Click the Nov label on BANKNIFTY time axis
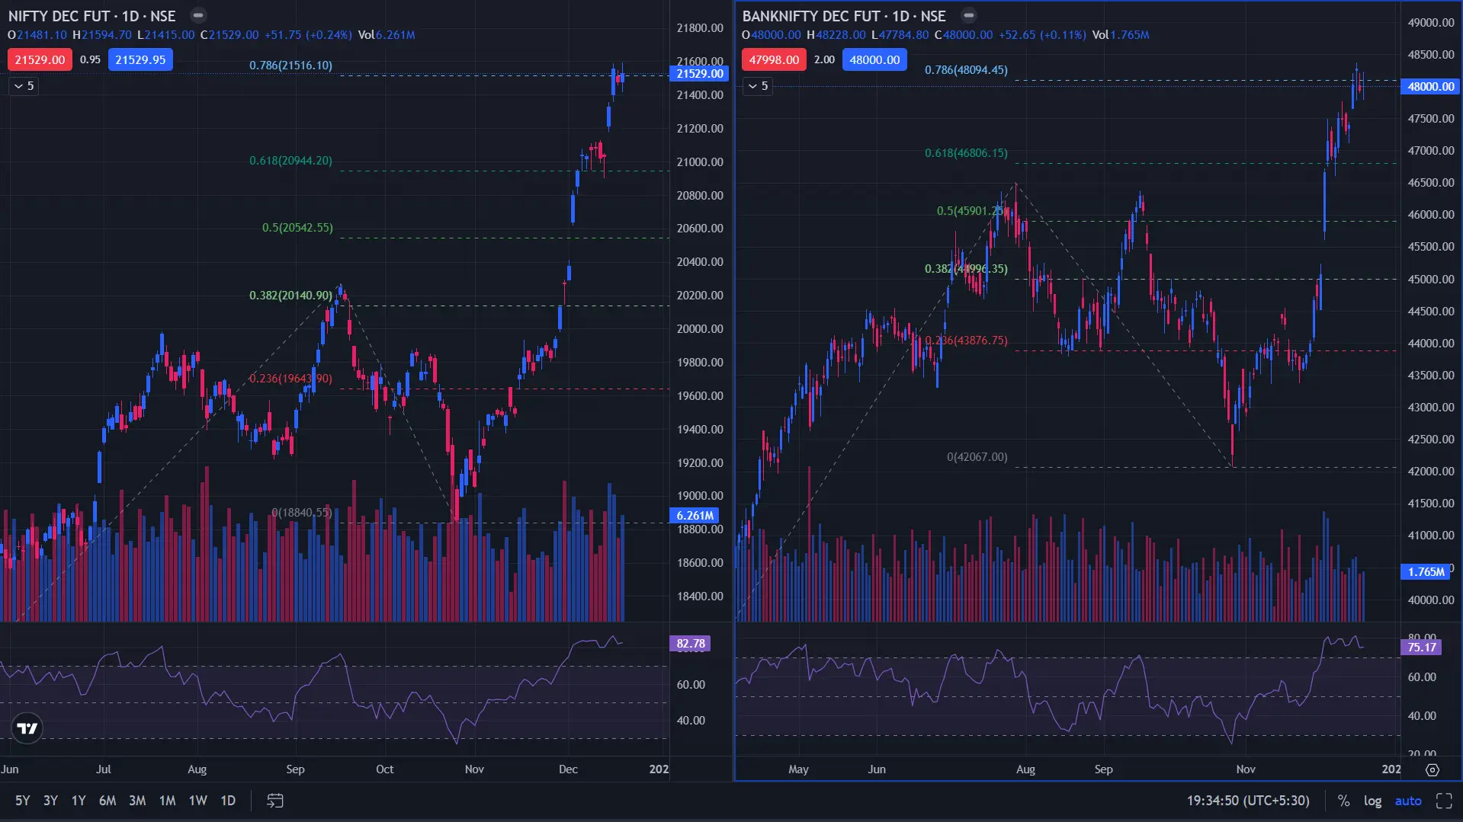Screen dimensions: 1463x822 [1246, 769]
